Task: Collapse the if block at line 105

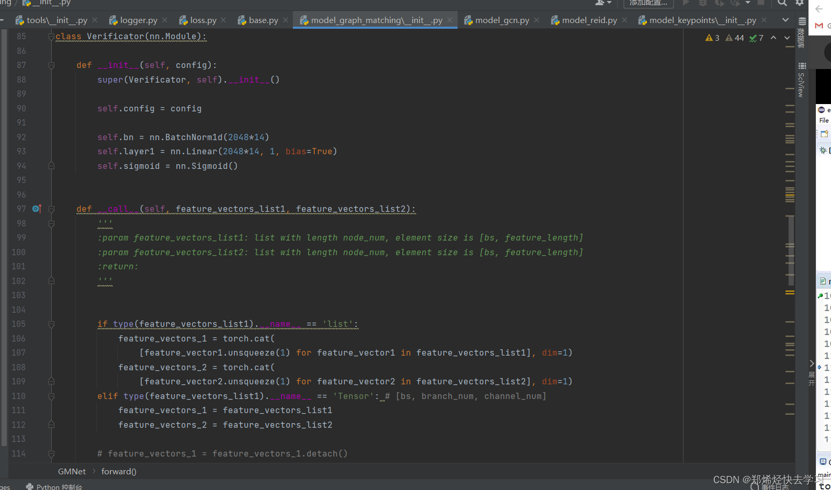Action: (x=51, y=324)
